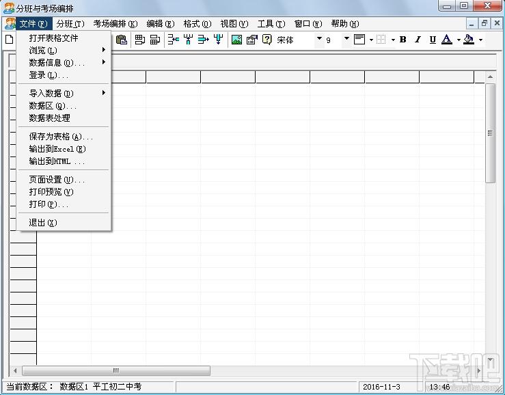This screenshot has height=395, width=505.
Task: Open the 考场编排 menu
Action: coord(115,23)
